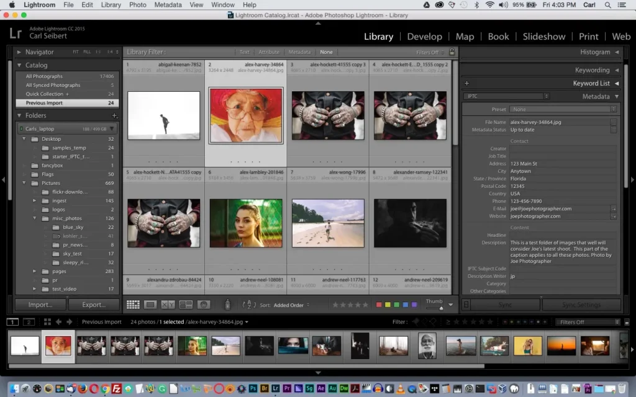Switch to Loupe view icon
636x397 pixels.
pyautogui.click(x=150, y=305)
